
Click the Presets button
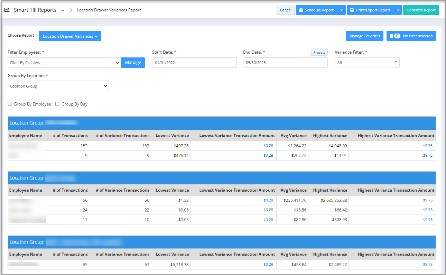point(319,52)
